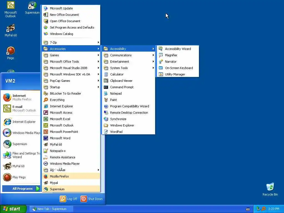This screenshot has height=213, width=284.
Task: Open Utility Manager
Action: [x=178, y=74]
